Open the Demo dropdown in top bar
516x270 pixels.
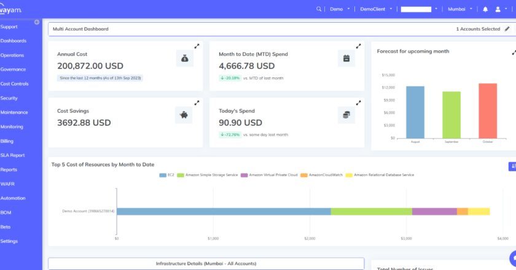[x=340, y=9]
